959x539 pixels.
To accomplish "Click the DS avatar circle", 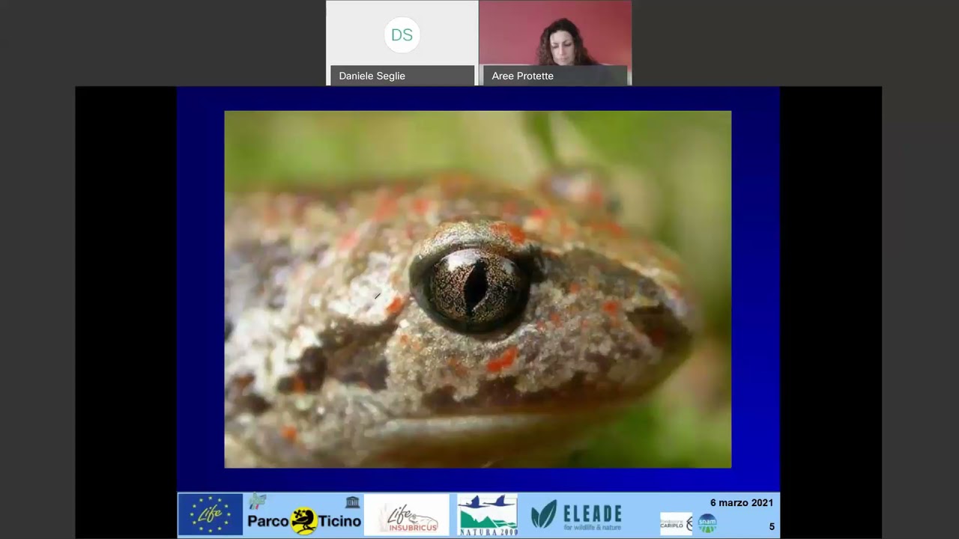I will click(402, 35).
